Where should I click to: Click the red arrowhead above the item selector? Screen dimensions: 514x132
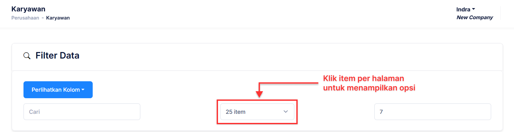click(259, 94)
